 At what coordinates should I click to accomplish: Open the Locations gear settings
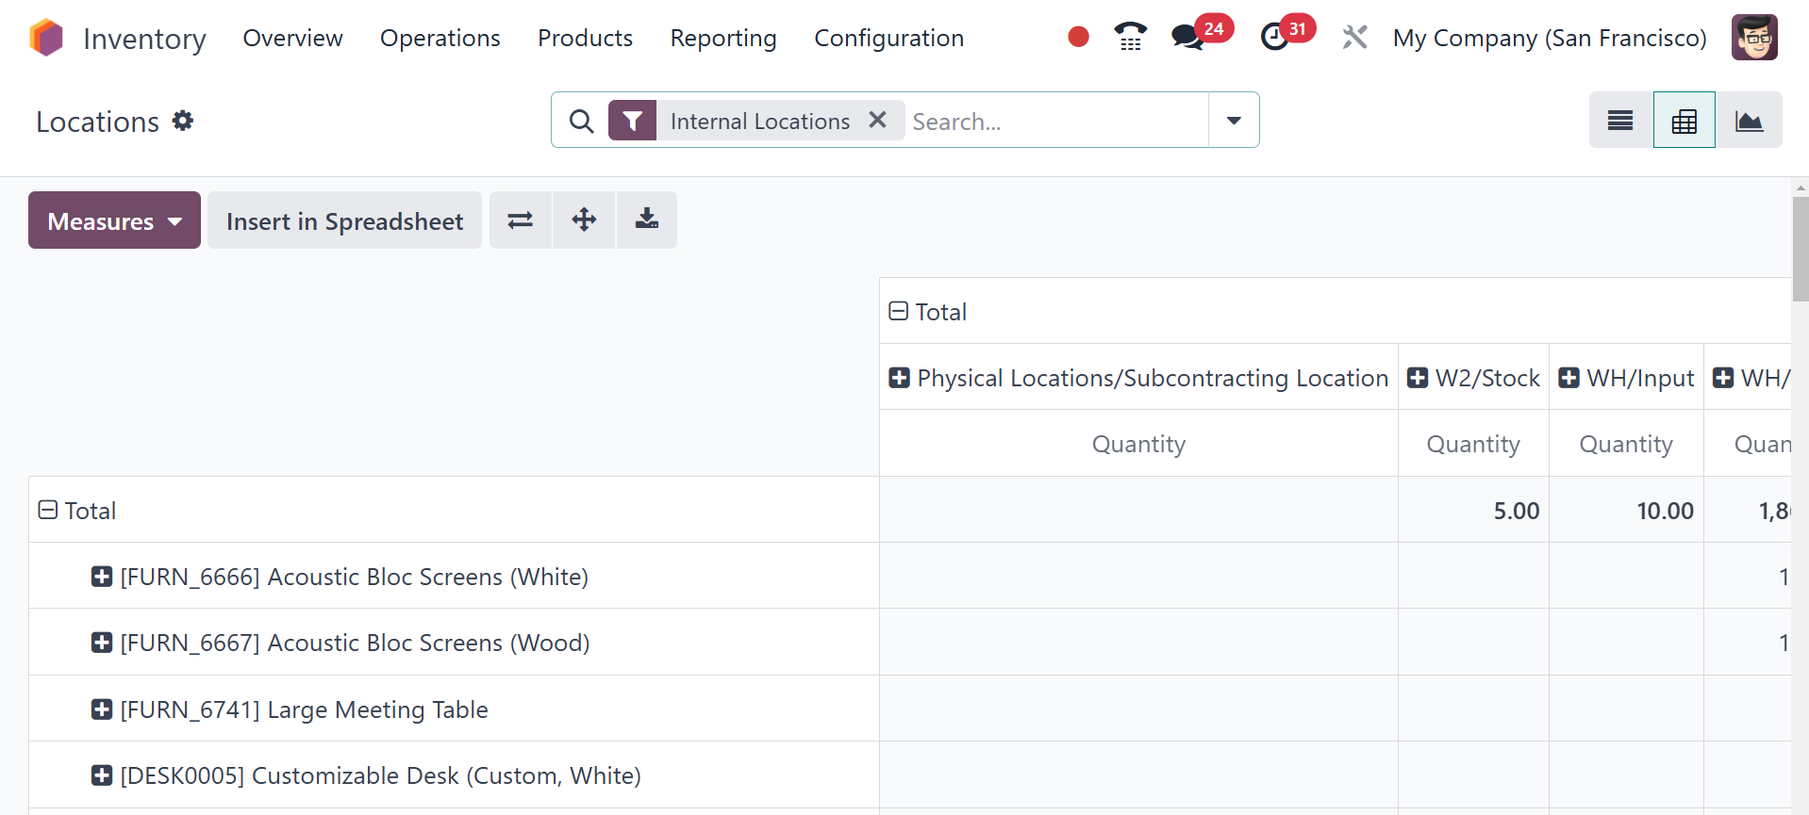click(183, 121)
